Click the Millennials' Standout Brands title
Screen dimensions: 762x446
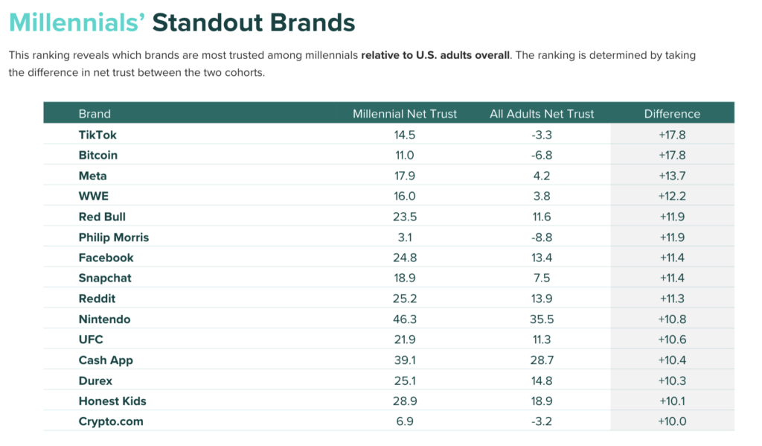coord(182,22)
